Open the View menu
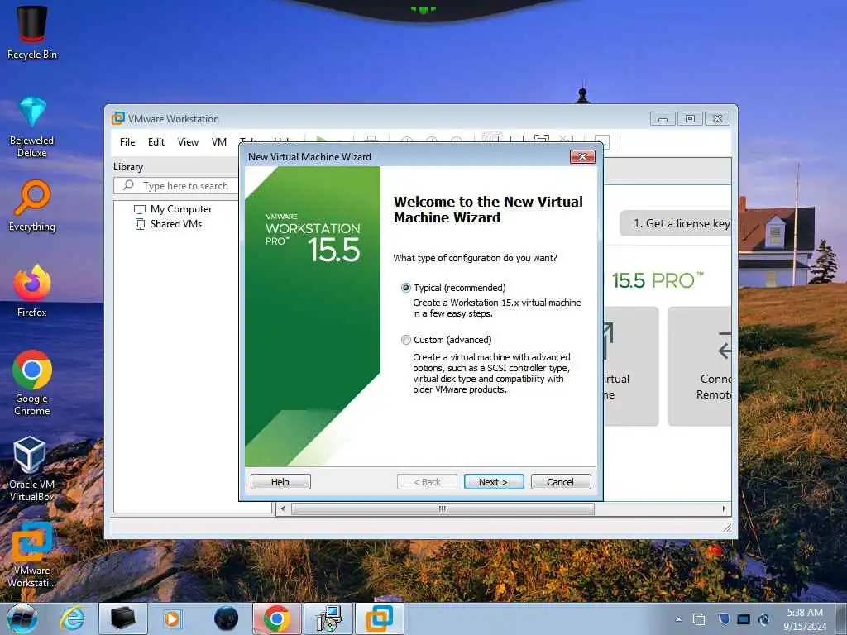Screen dimensions: 847x635 pos(188,142)
